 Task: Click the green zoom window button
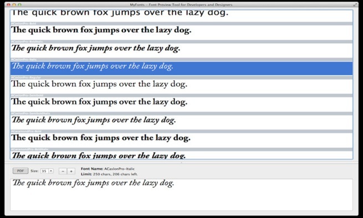tap(20, 4)
